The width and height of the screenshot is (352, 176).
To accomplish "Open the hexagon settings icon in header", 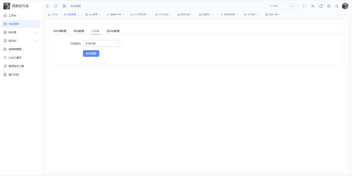I will pos(329,6).
